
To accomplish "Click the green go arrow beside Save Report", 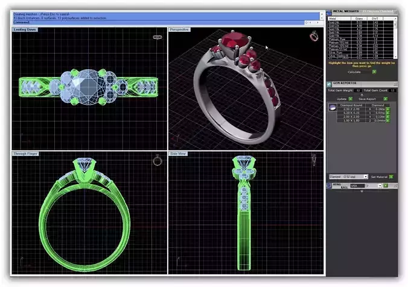I will 386,99.
